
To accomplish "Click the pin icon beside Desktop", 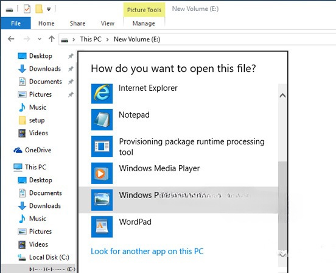I will tap(71, 56).
